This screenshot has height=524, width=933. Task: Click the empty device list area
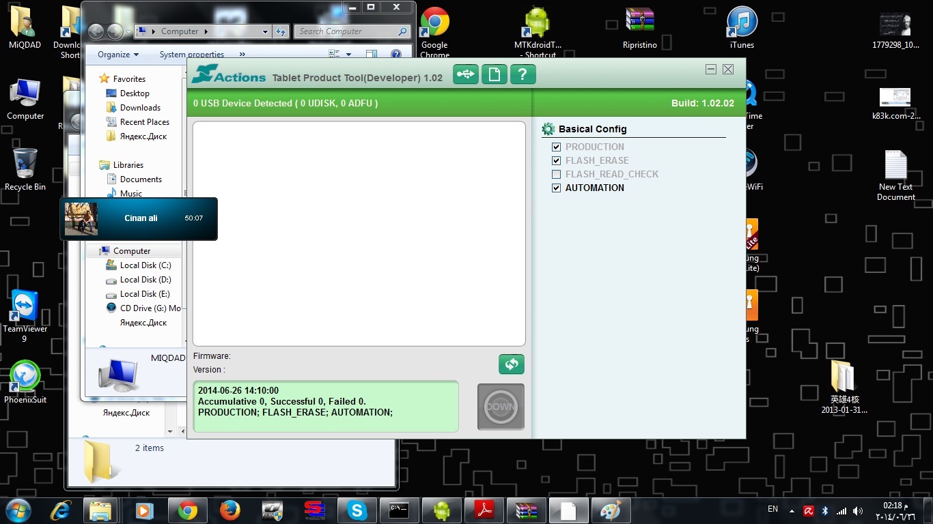point(359,234)
